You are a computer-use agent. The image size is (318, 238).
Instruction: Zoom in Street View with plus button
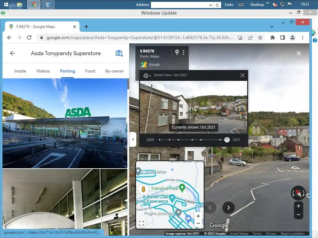[298, 206]
